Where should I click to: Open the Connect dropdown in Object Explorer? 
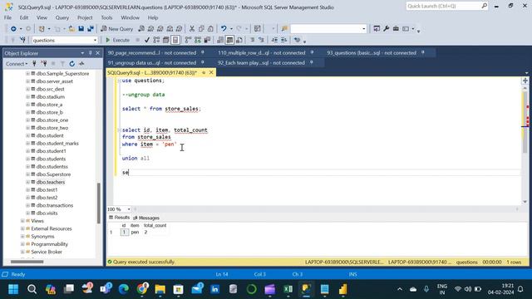(x=17, y=63)
